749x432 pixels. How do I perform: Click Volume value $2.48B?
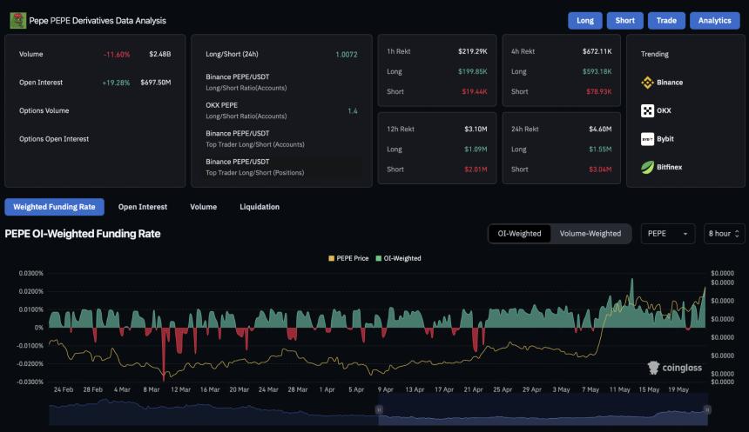coord(160,55)
